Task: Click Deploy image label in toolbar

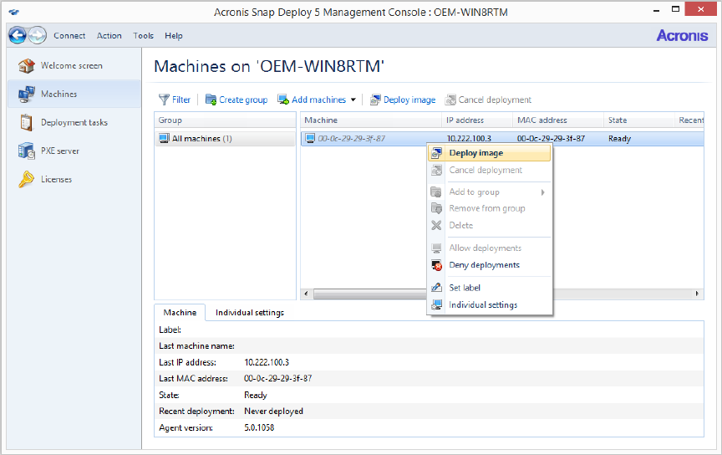Action: click(409, 100)
